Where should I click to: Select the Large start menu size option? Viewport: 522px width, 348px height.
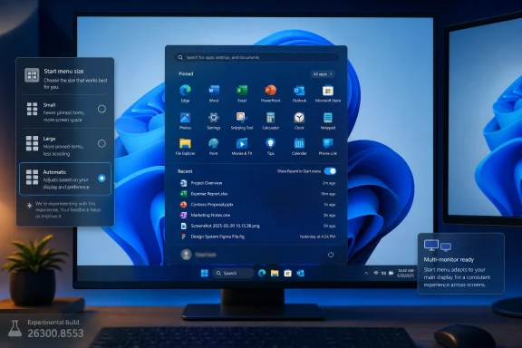point(65,146)
